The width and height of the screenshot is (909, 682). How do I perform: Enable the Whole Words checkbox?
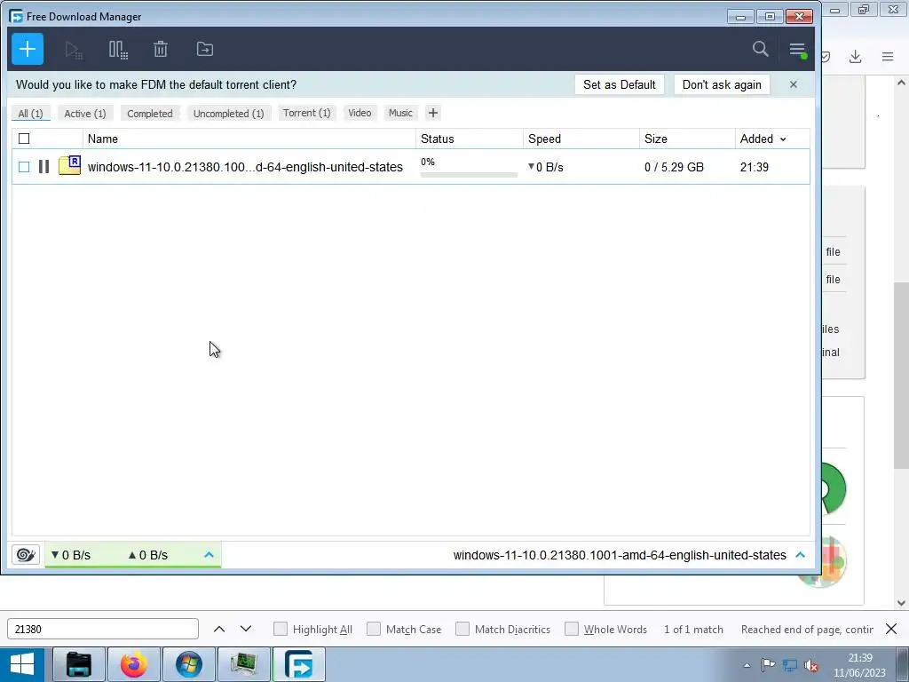click(572, 630)
